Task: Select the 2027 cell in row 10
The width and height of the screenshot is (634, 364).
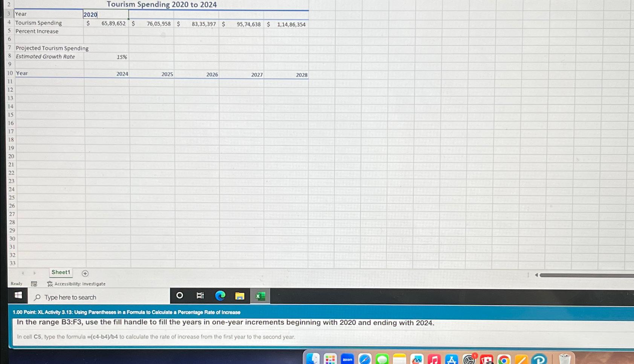Action: point(241,74)
